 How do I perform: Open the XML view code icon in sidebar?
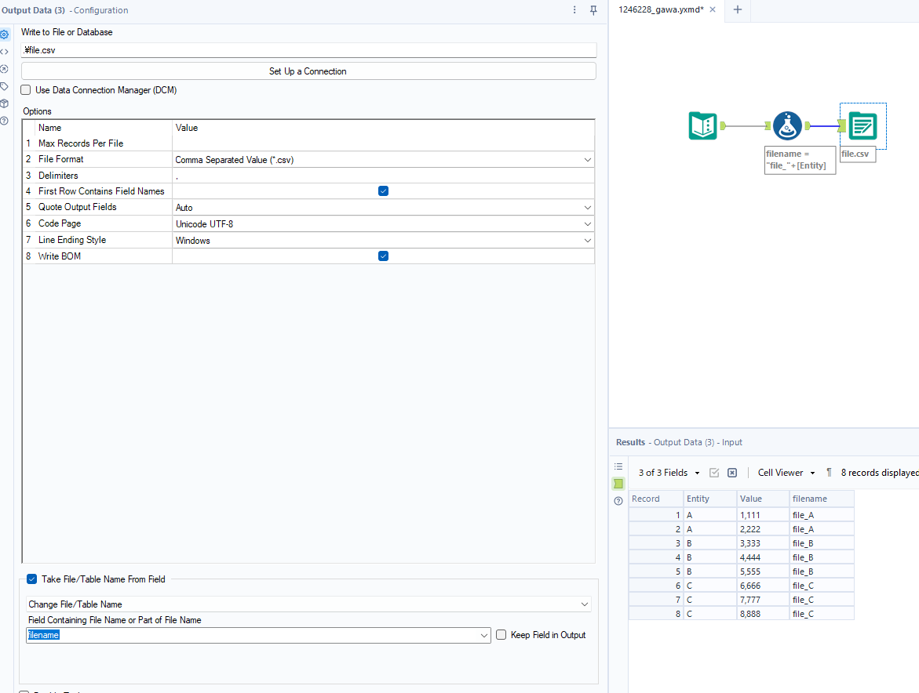coord(5,52)
